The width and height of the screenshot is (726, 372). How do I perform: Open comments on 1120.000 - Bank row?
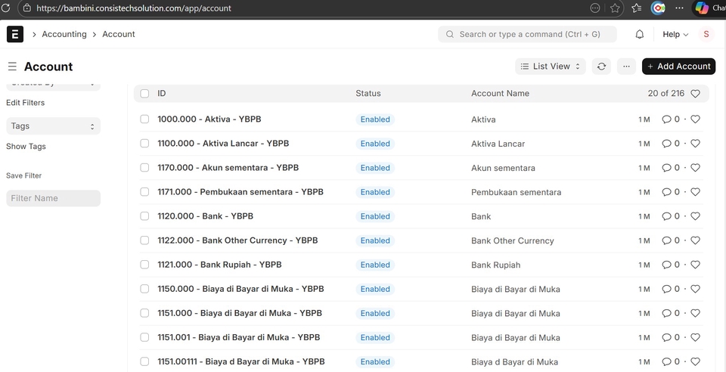(671, 216)
